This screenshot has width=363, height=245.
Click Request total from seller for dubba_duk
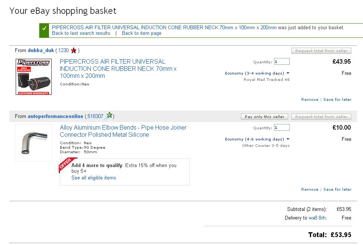321,51
